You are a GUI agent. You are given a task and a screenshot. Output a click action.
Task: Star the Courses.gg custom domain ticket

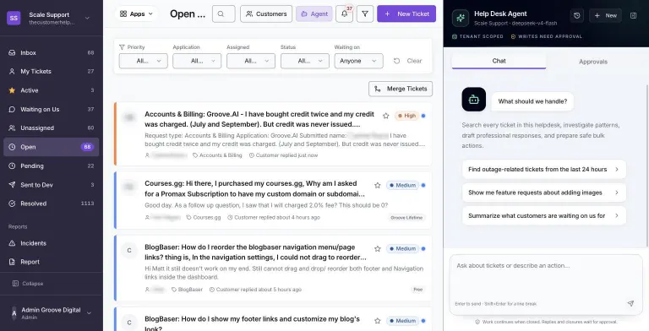pos(378,186)
